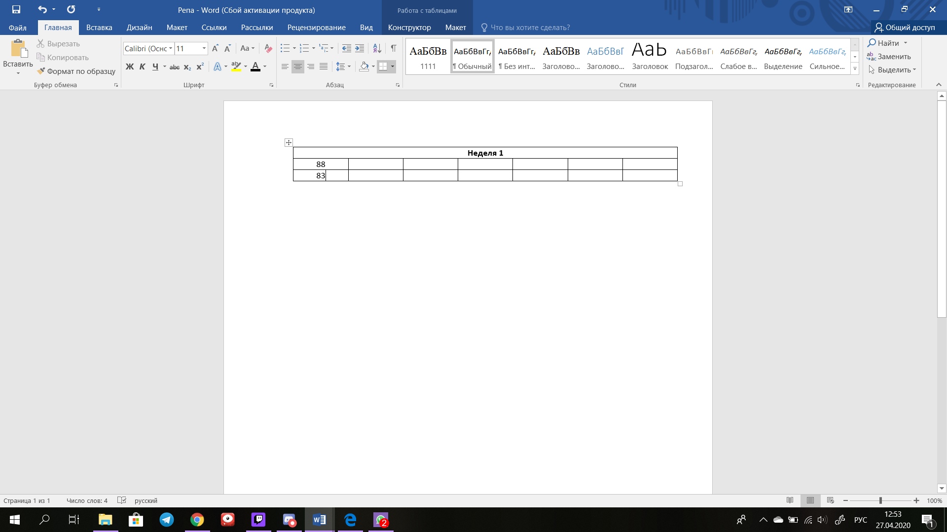Open the Вставка ribbon tab
The image size is (947, 532).
pyautogui.click(x=99, y=28)
